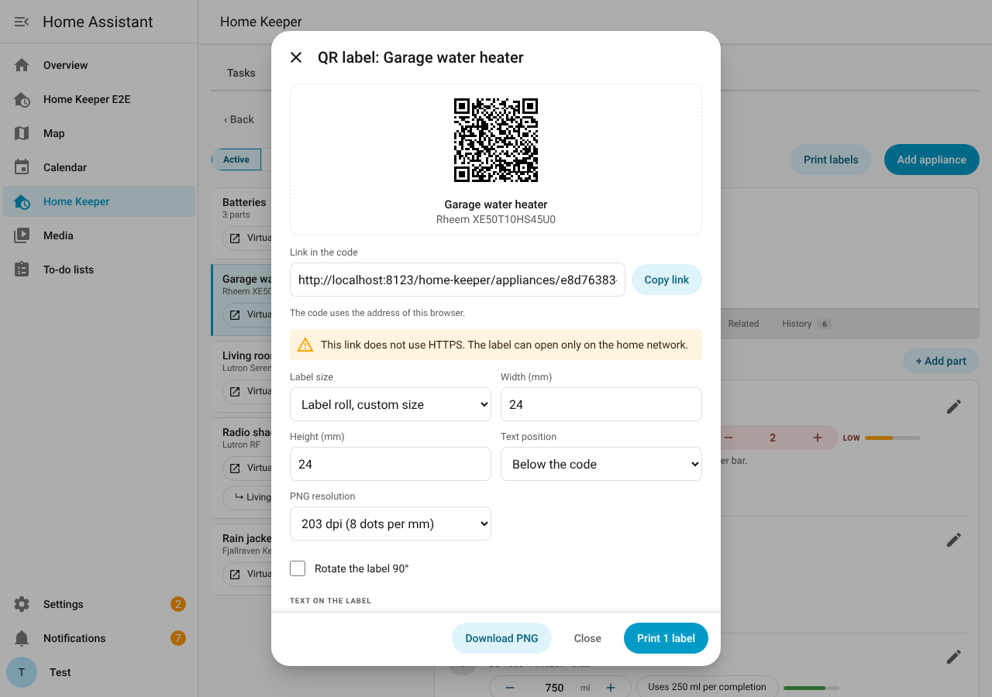The height and width of the screenshot is (697, 992).
Task: Click the Download PNG button
Action: [x=501, y=638]
